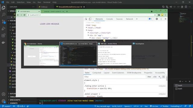193x108 pixels.
Task: Open the Terminal menu in VS Code
Action: 47,2
